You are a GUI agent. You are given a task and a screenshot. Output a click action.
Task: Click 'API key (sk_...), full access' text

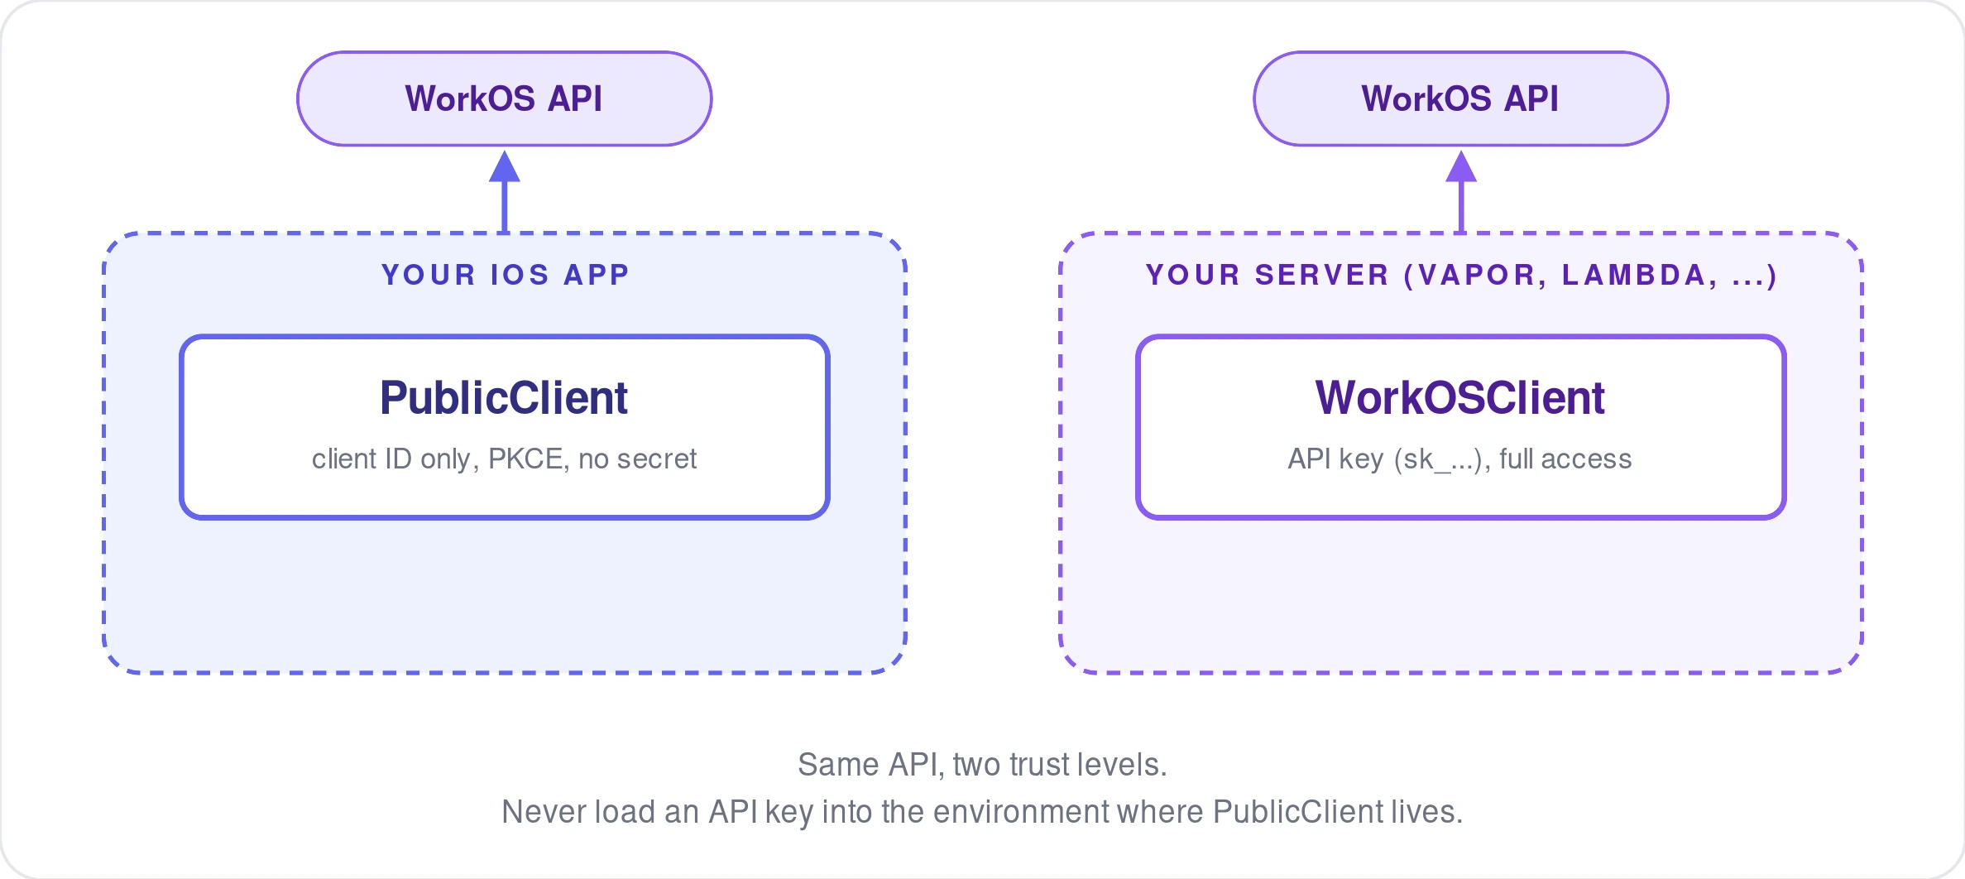point(1460,459)
